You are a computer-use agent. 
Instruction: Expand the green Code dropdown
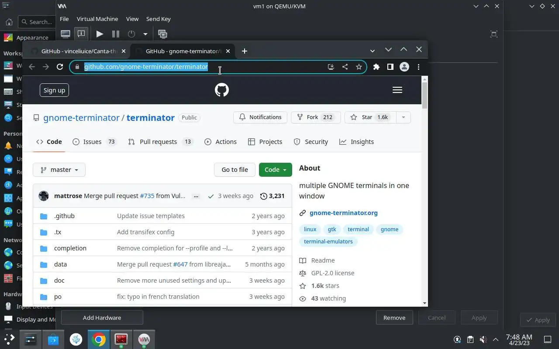[275, 170]
